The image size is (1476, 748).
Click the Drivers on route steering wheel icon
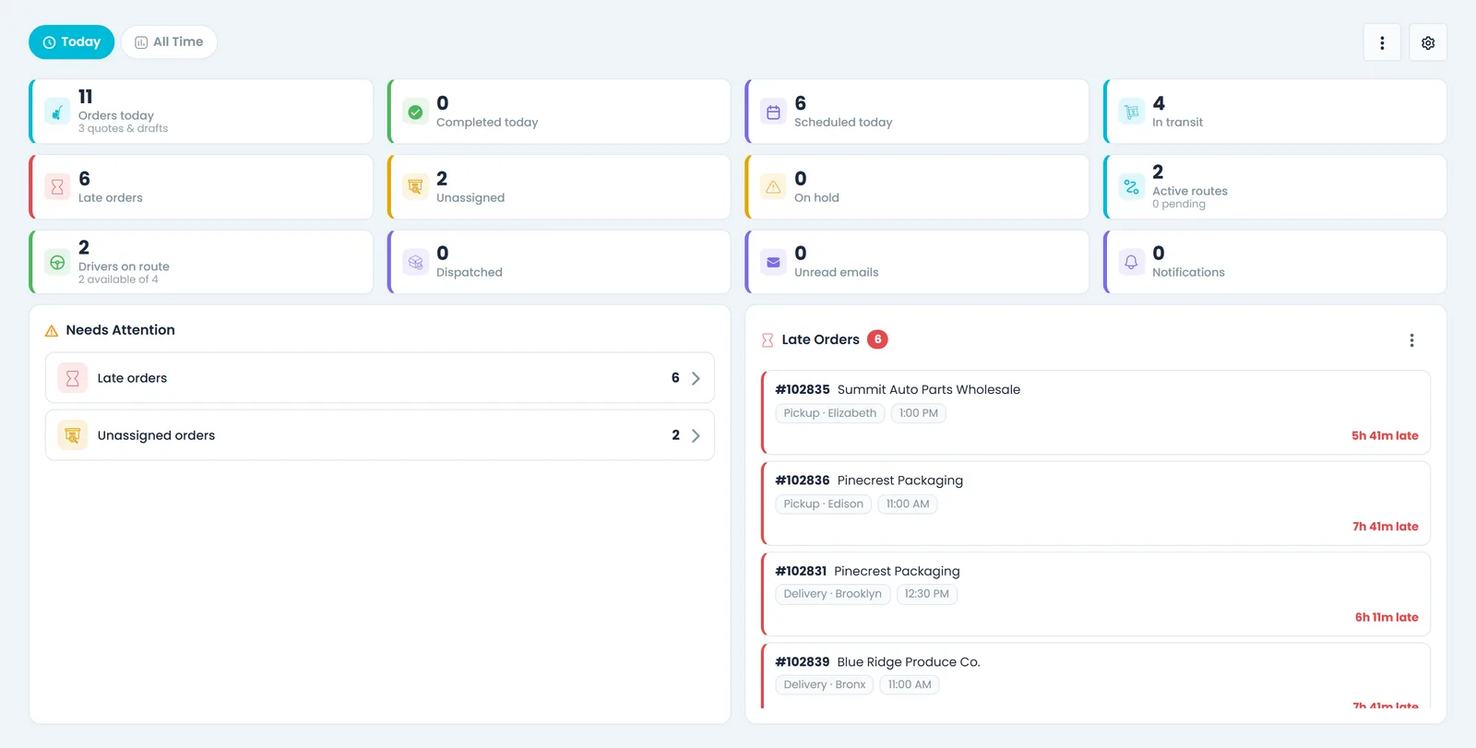coord(57,263)
